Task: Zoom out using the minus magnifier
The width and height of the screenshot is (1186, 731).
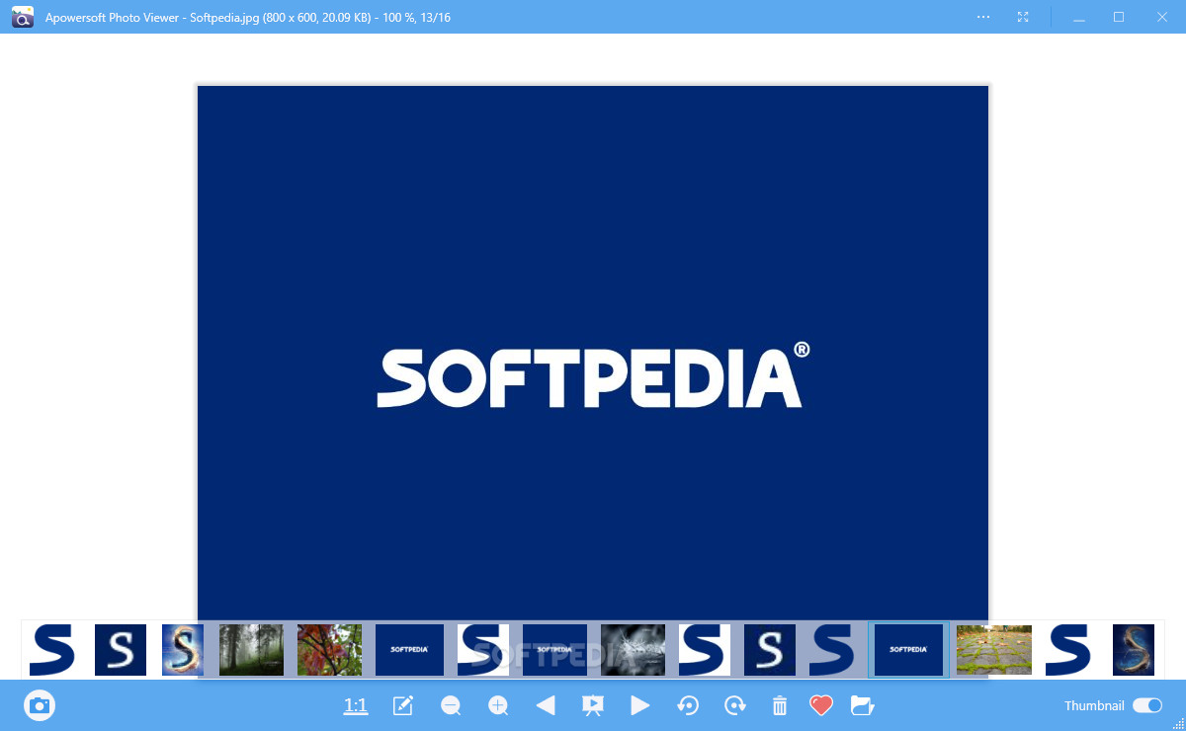Action: (x=451, y=705)
